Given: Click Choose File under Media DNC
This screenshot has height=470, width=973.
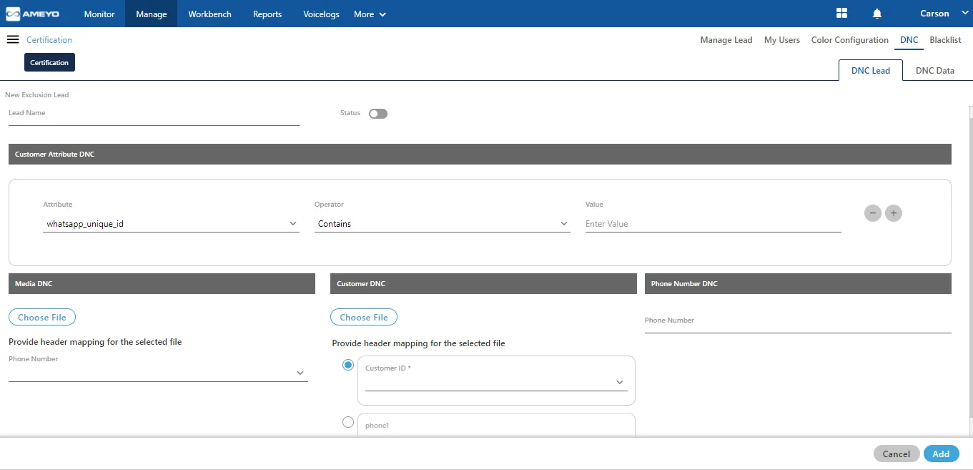Looking at the screenshot, I should [42, 317].
